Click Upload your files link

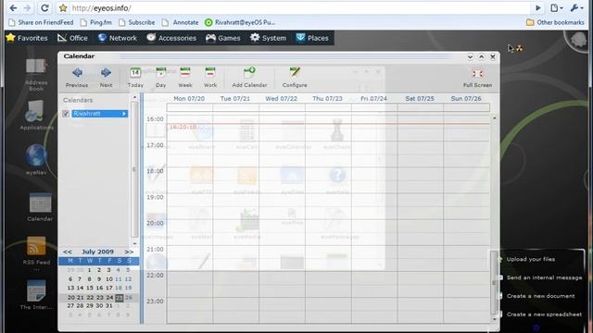[x=531, y=259]
